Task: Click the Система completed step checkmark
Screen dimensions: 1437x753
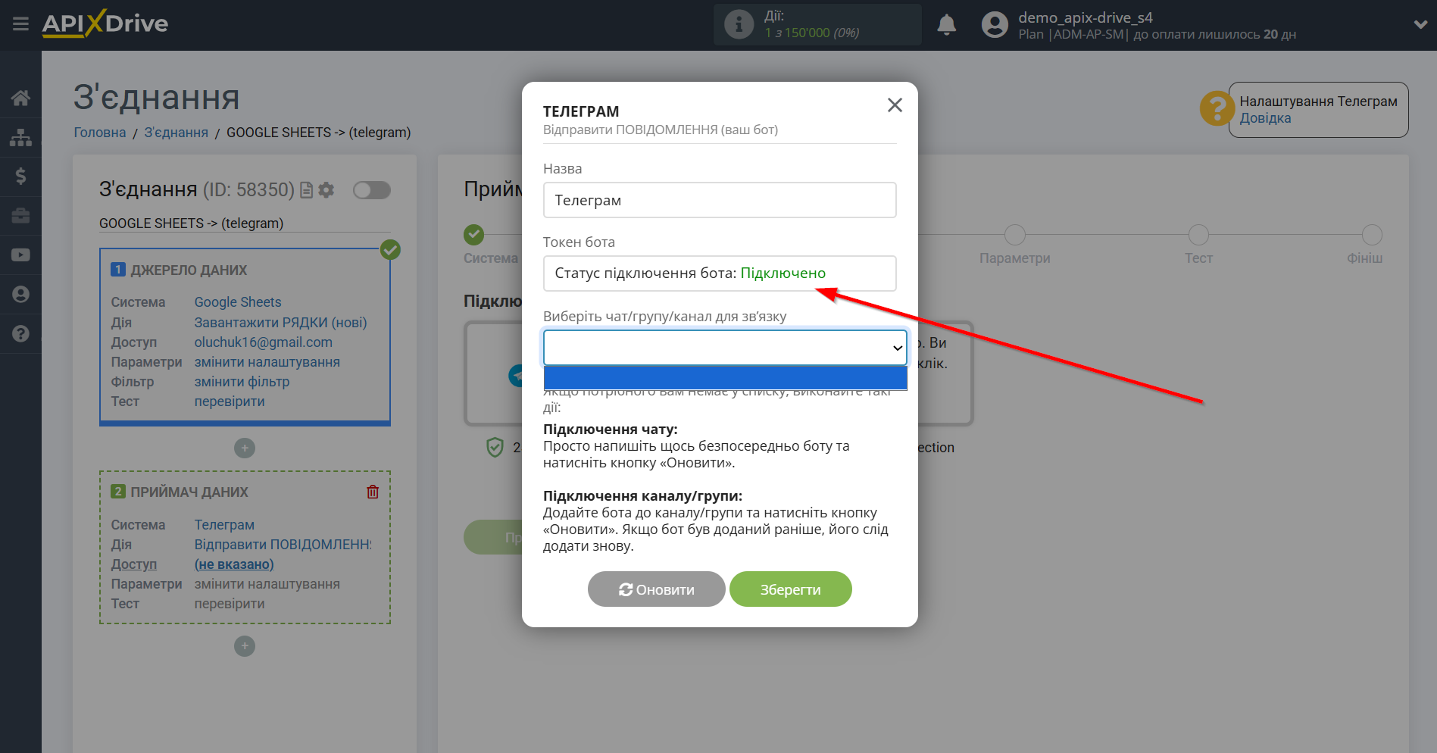Action: point(474,235)
